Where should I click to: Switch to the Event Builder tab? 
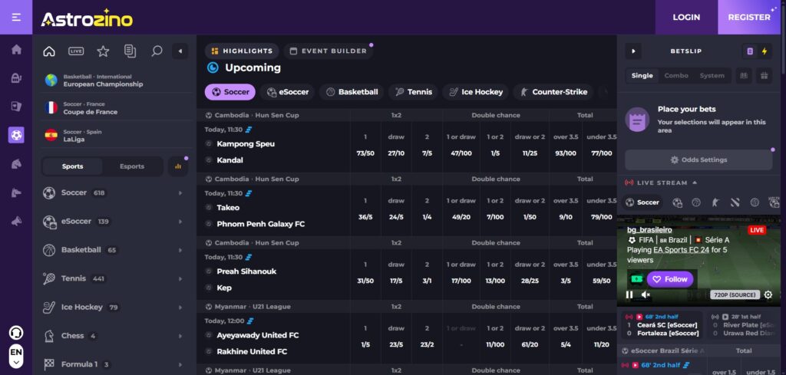coord(325,51)
